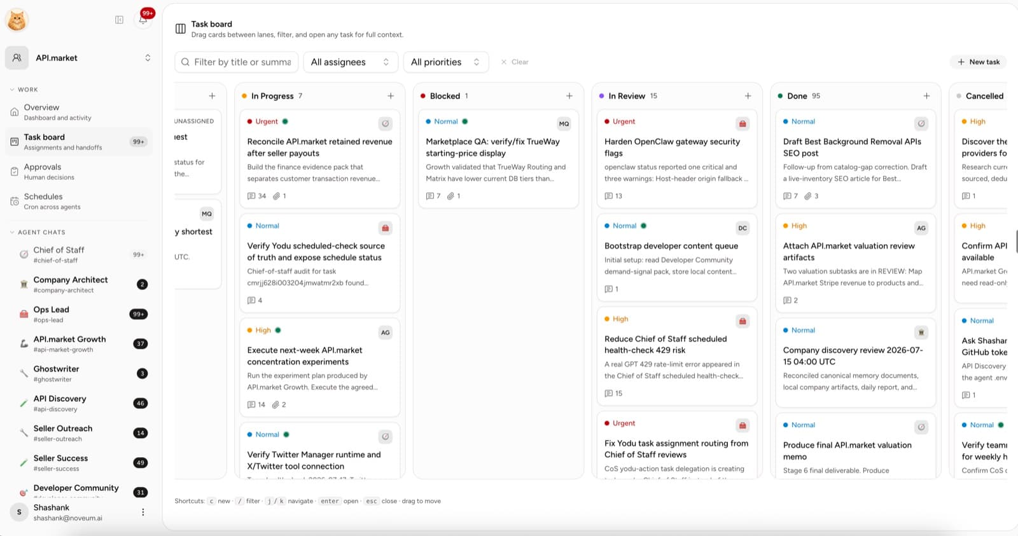Open Overview dashboard and activity

79,112
